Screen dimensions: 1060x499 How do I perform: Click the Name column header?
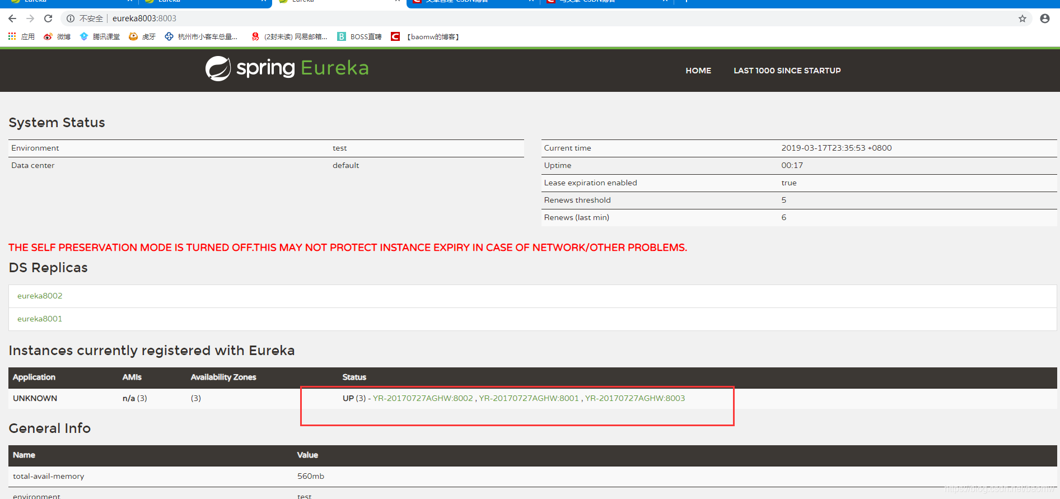click(24, 455)
